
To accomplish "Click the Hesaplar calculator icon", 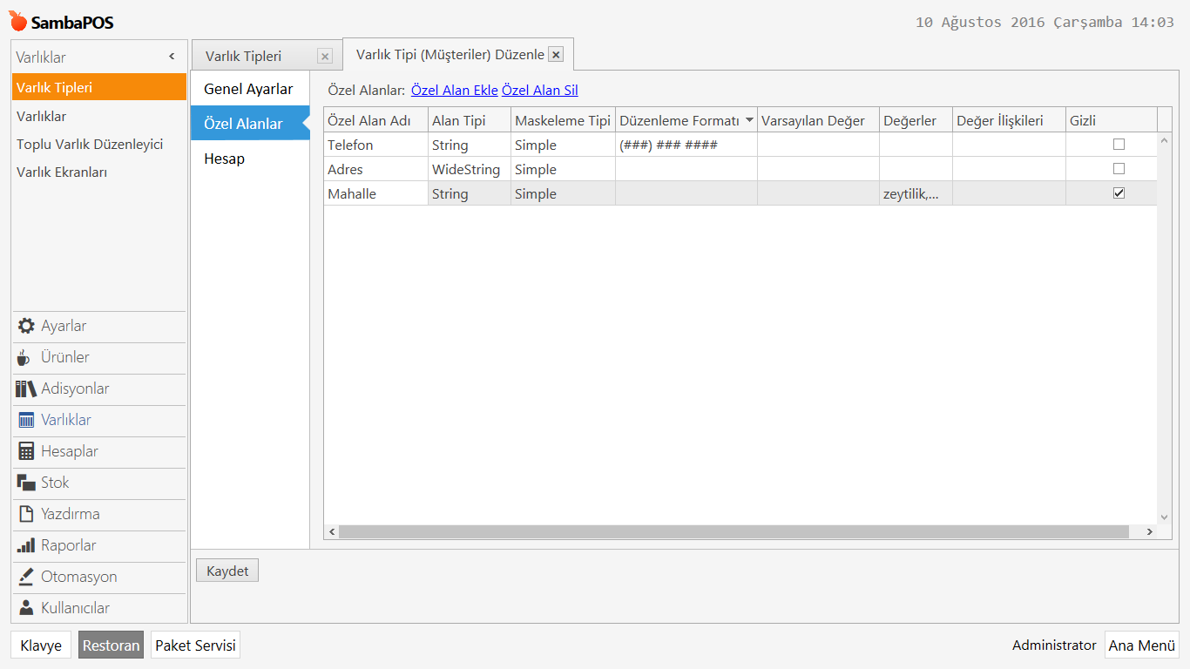I will click(x=26, y=451).
